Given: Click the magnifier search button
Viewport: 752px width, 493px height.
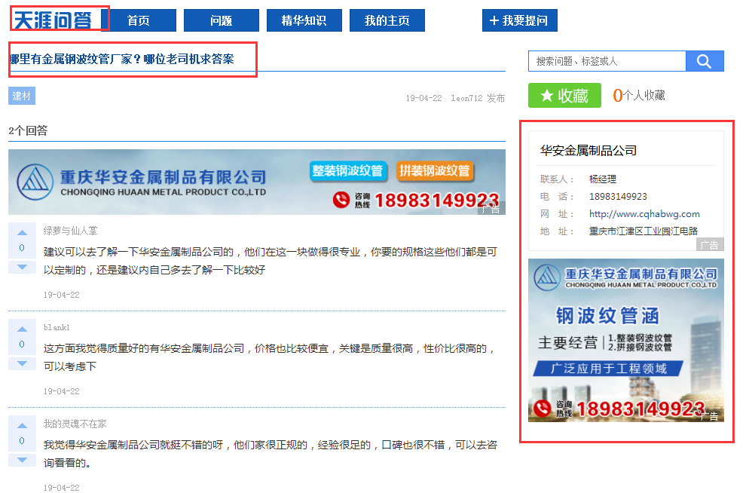Looking at the screenshot, I should pyautogui.click(x=705, y=61).
